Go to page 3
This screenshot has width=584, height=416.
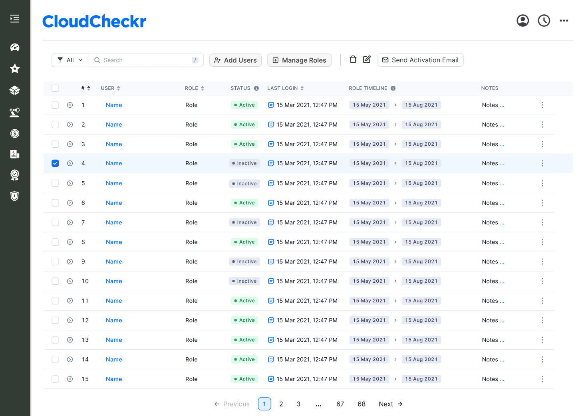coord(298,404)
